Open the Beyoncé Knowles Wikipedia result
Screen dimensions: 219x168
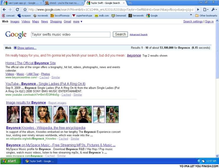tap(46, 128)
